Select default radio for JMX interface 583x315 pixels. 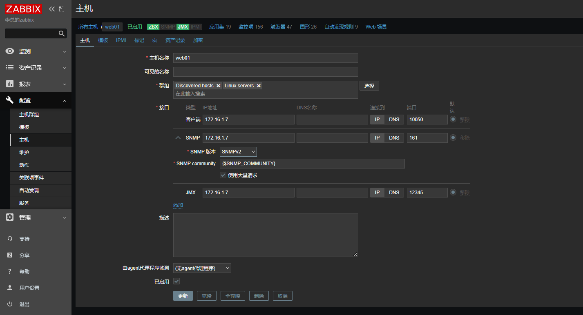(453, 192)
